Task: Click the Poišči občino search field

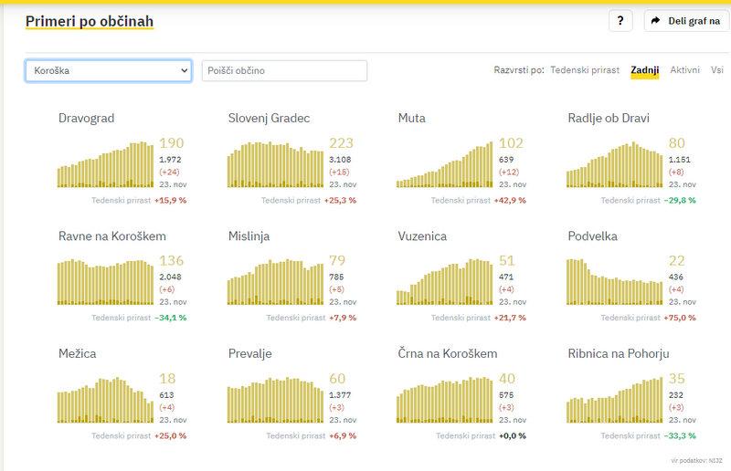Action: click(284, 70)
